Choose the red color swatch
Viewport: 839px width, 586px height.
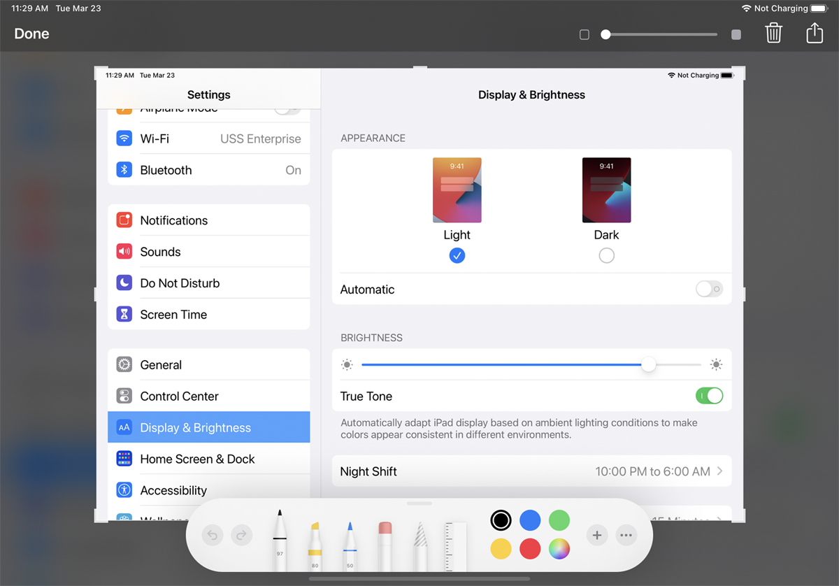click(530, 549)
